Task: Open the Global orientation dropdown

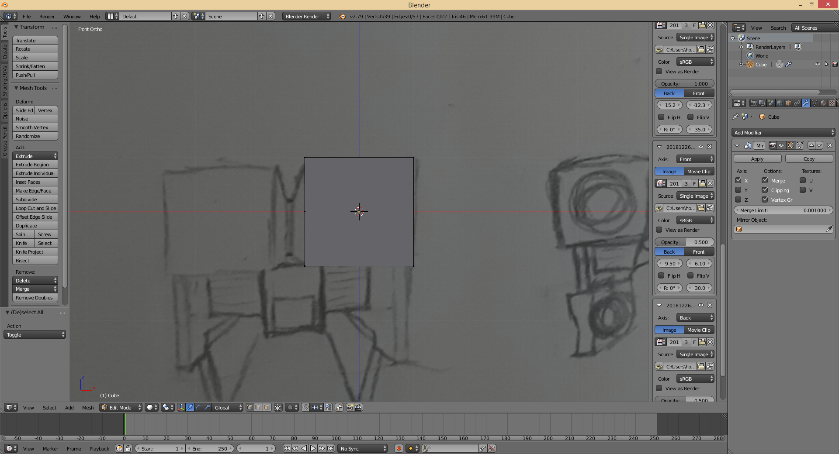Action: click(x=228, y=407)
